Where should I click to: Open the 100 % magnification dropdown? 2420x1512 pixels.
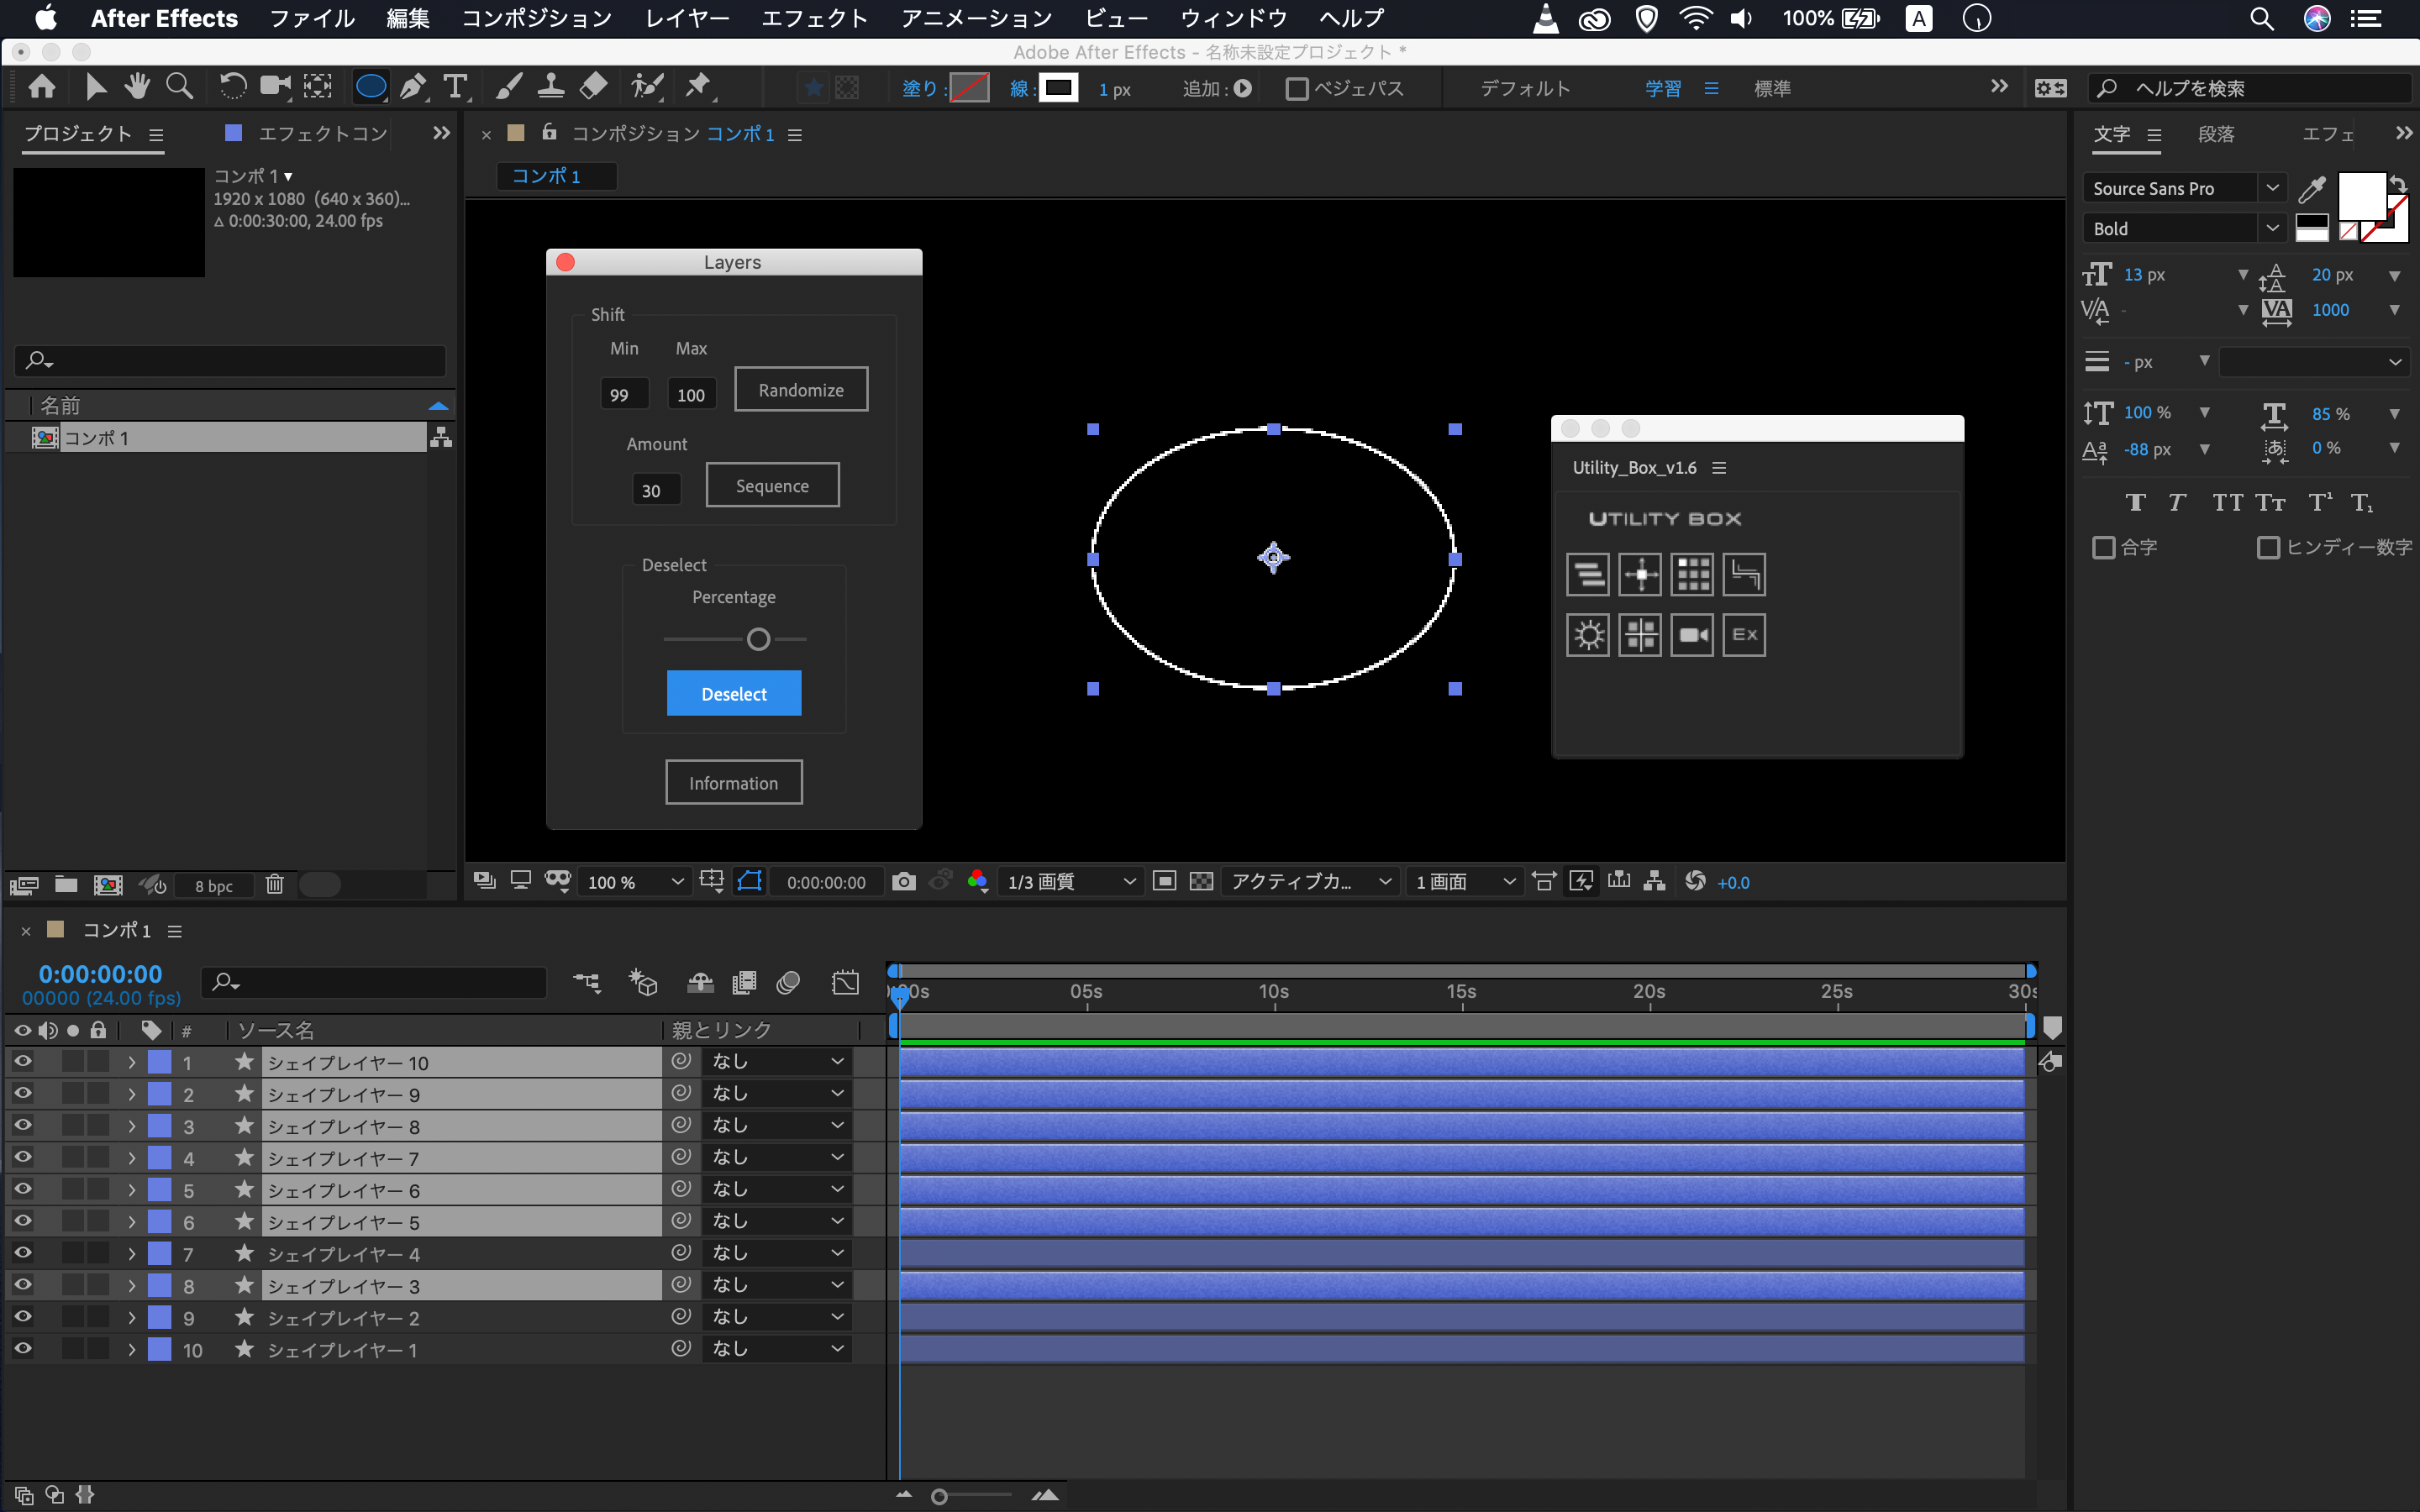point(635,882)
